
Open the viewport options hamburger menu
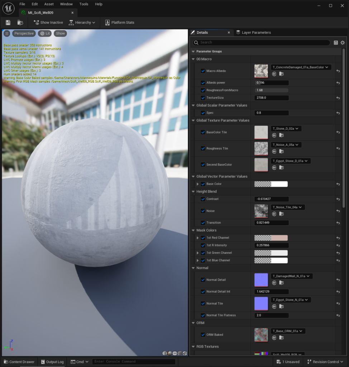point(7,33)
